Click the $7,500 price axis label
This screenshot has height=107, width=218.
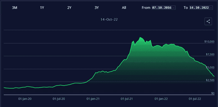coord(210,54)
